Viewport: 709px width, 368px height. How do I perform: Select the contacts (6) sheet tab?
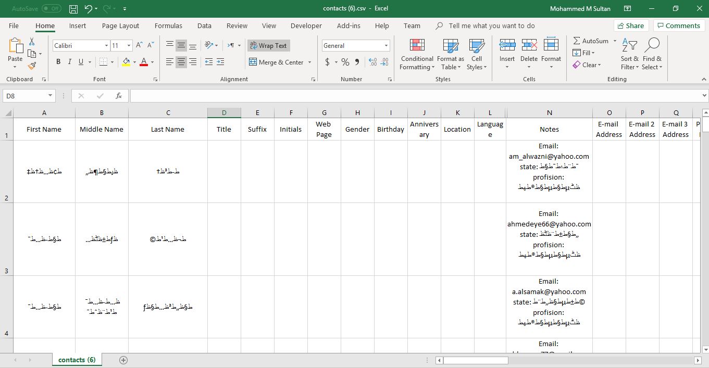(77, 360)
